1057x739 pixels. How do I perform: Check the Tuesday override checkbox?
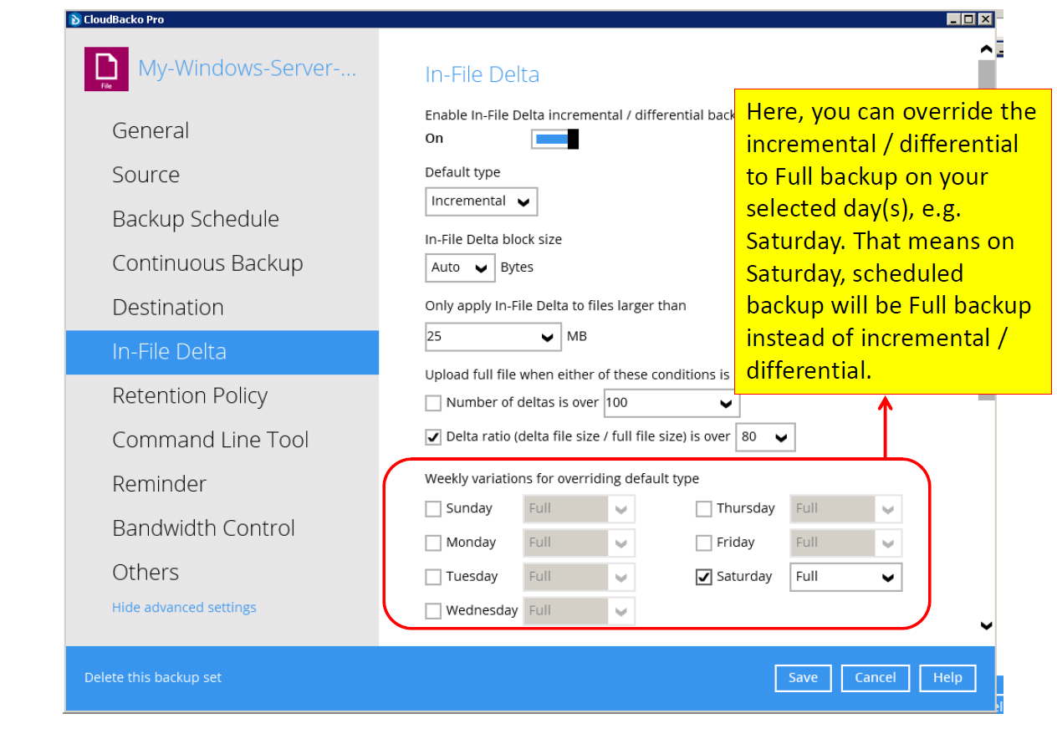coord(433,577)
